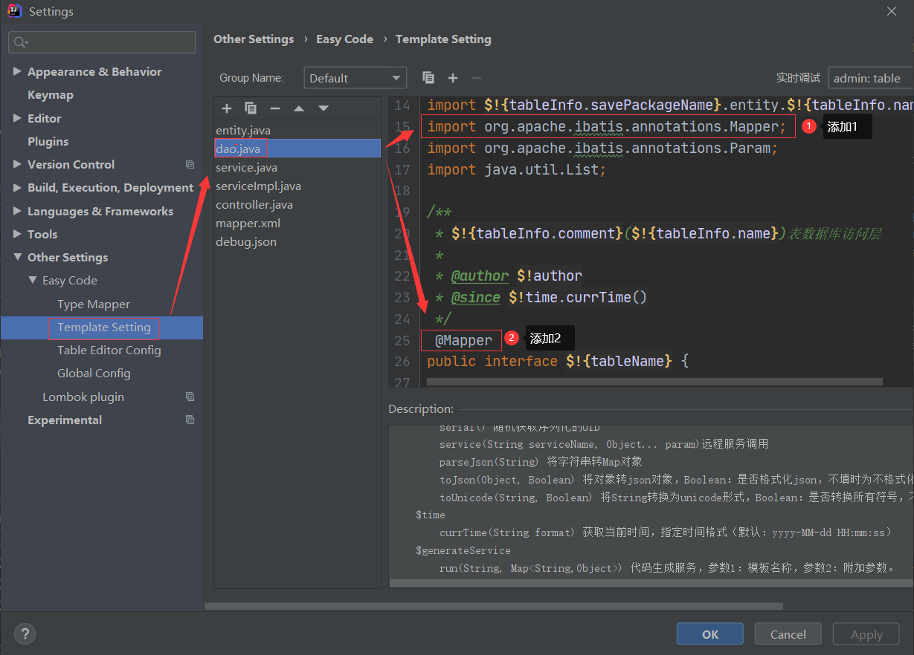
Task: Move the selected template up
Action: point(299,108)
